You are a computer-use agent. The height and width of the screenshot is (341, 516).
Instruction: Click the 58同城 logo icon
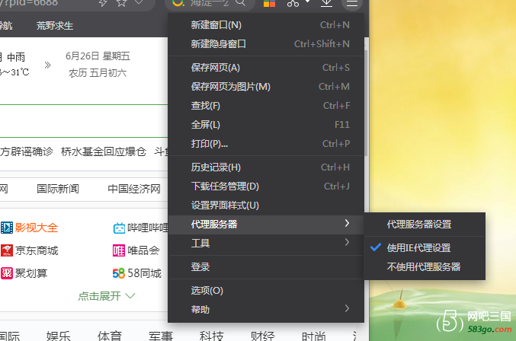click(119, 273)
